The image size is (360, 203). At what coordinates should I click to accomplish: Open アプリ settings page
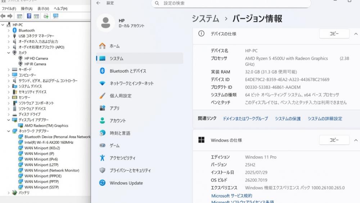tap(139, 108)
